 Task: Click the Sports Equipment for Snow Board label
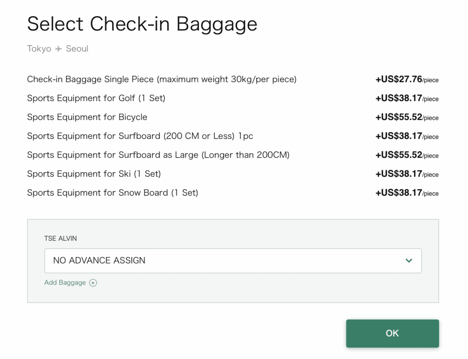click(112, 193)
